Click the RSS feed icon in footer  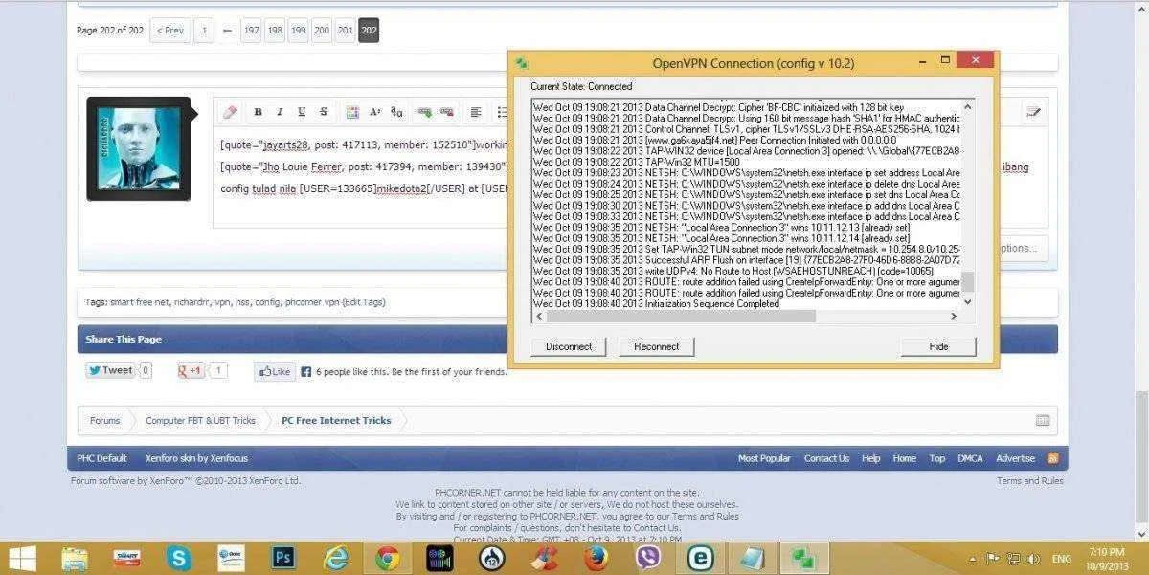point(1052,458)
